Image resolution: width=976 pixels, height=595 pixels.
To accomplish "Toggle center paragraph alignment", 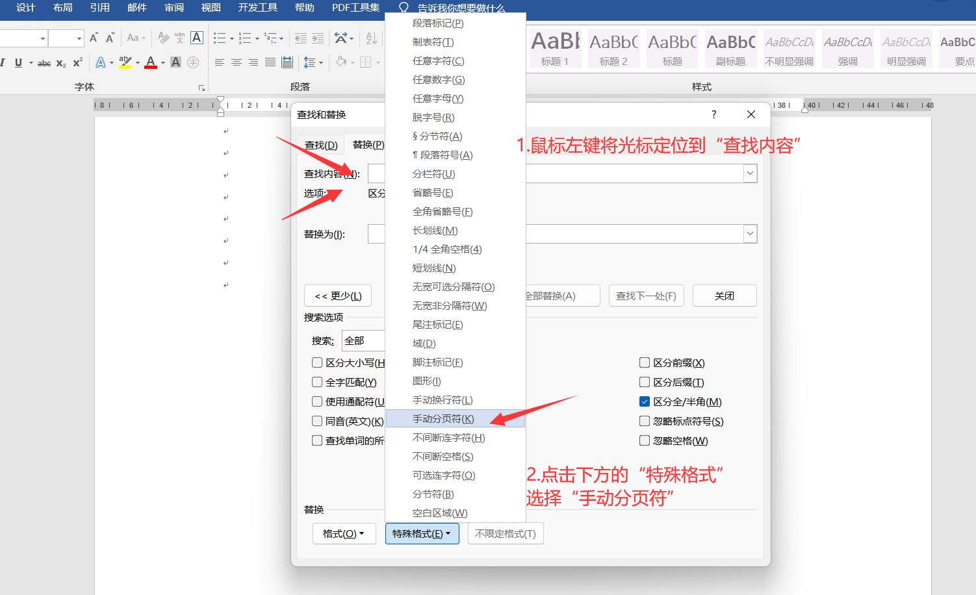I will coord(236,62).
